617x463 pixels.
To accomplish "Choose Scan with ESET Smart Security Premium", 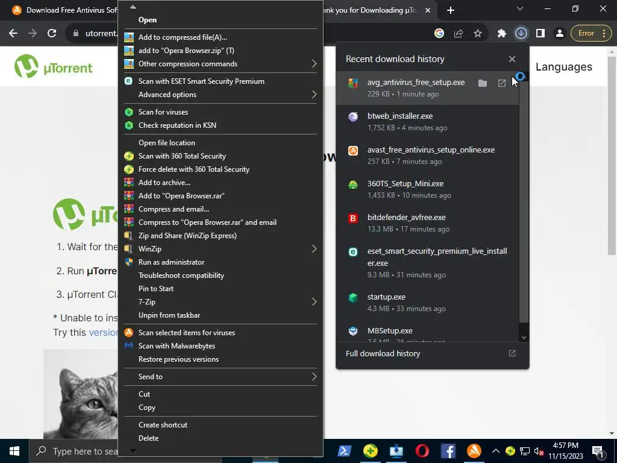I will tap(221, 81).
